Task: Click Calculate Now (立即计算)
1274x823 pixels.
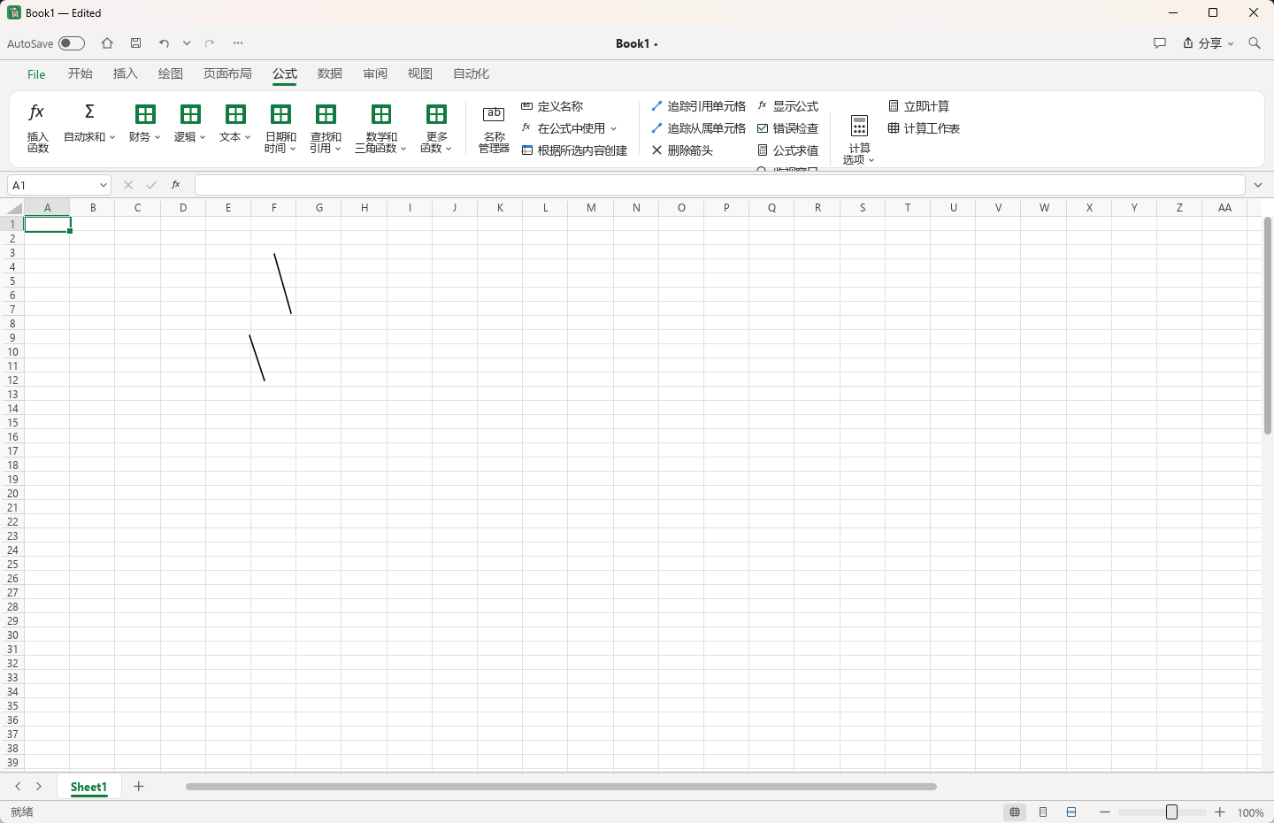Action: [918, 106]
